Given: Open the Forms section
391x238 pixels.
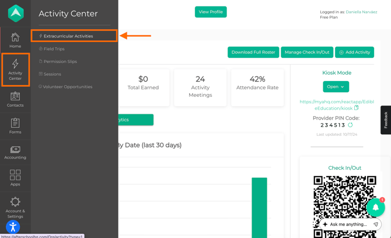Looking at the screenshot, I should tap(15, 126).
